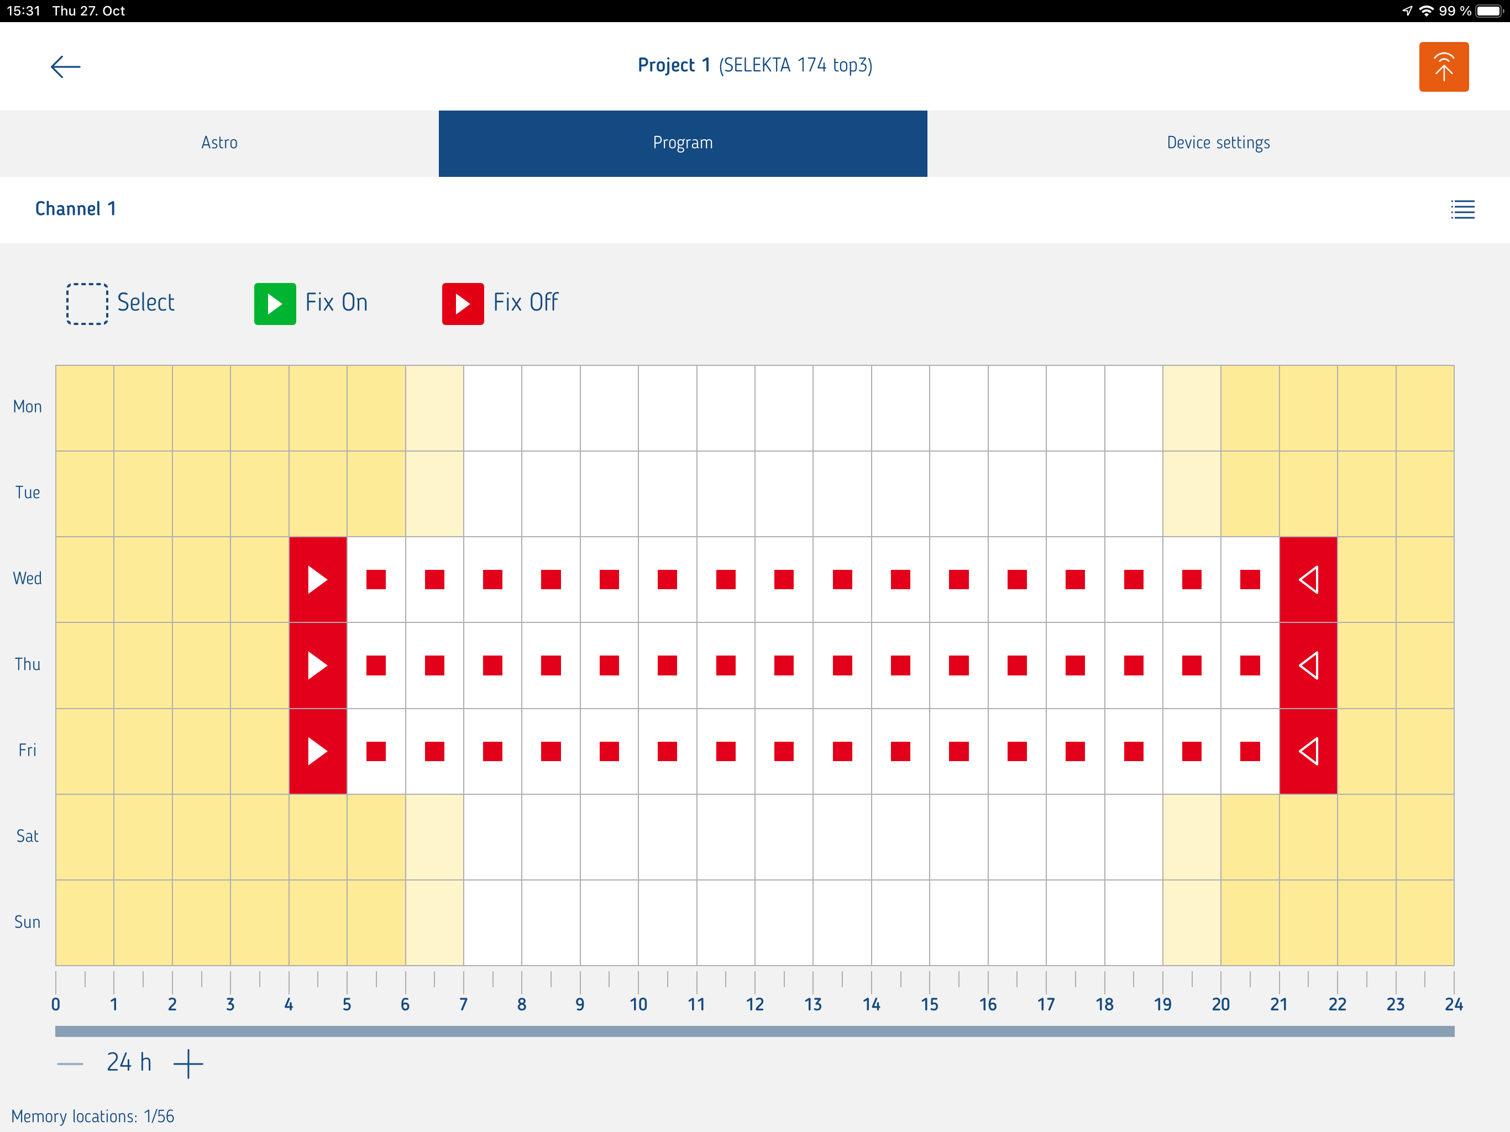1510x1132 pixels.
Task: Zoom in timeline with plus button
Action: 188,1063
